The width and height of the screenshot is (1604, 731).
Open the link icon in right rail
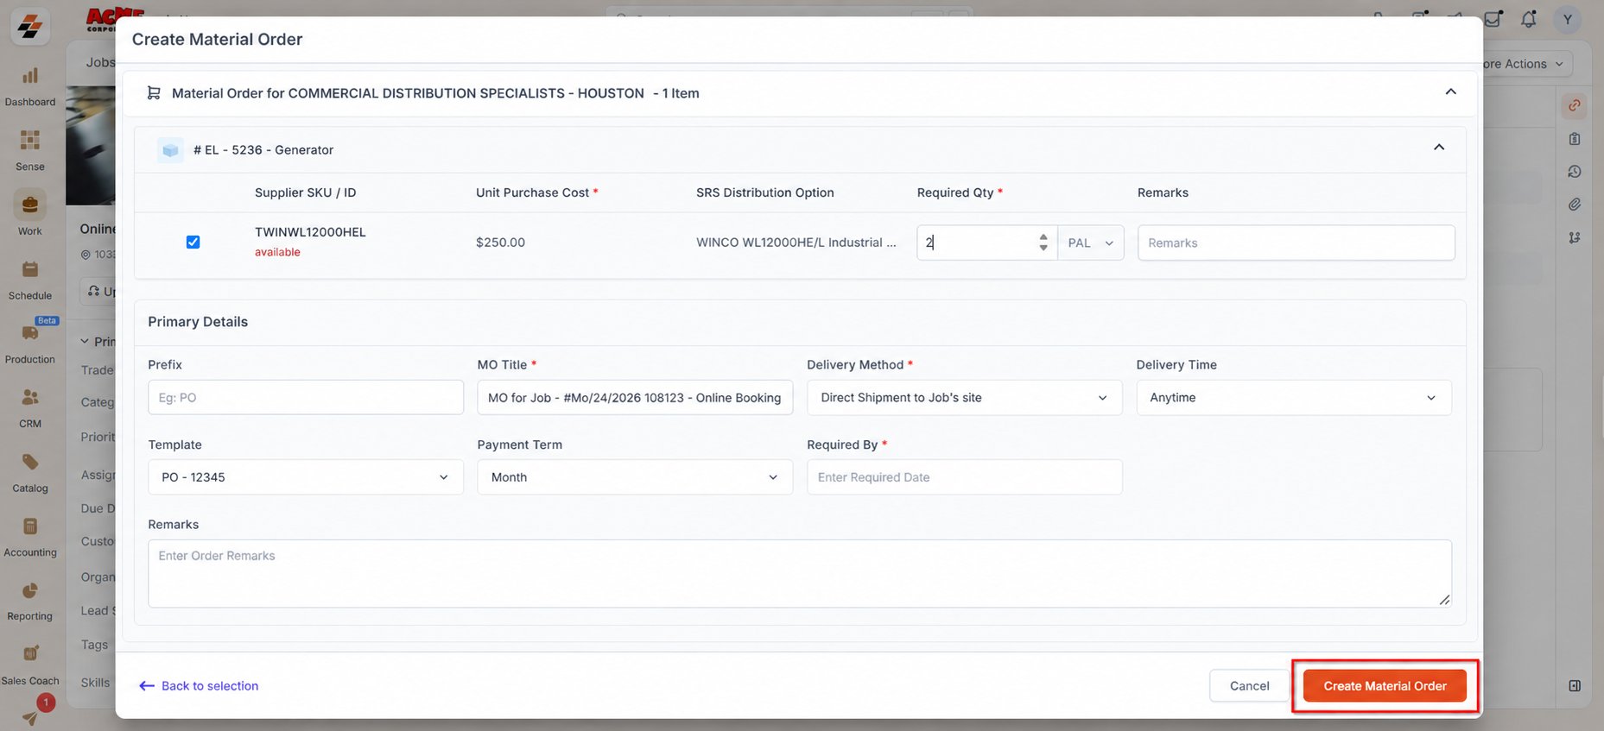pyautogui.click(x=1575, y=105)
